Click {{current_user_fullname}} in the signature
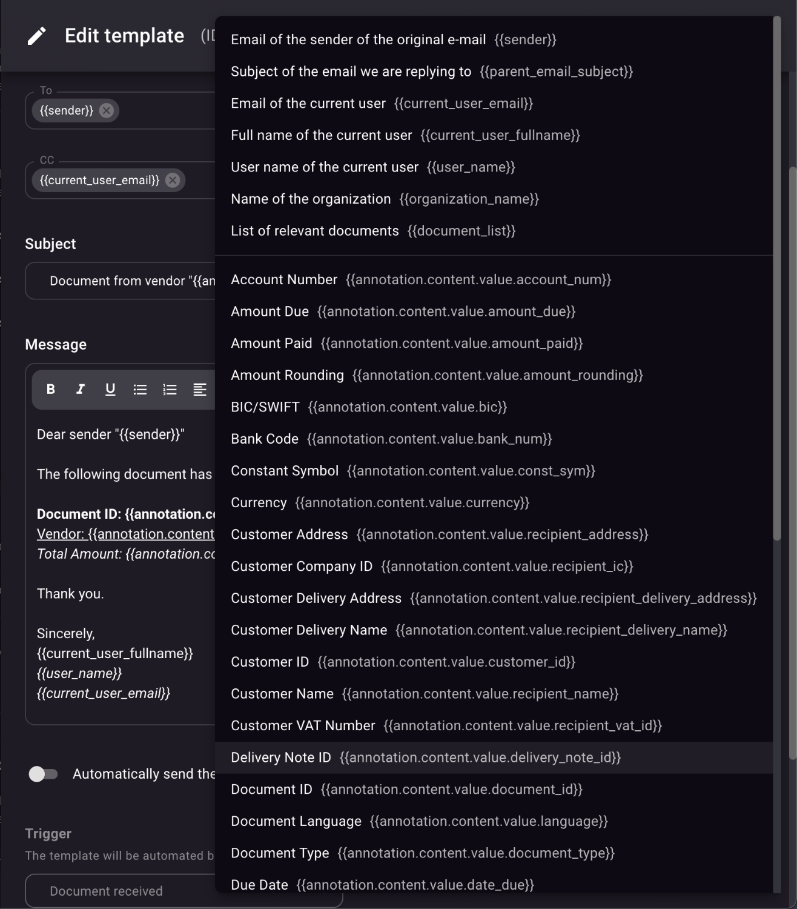 point(115,653)
